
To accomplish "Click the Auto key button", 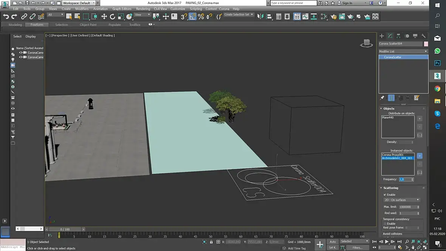I will (x=333, y=242).
